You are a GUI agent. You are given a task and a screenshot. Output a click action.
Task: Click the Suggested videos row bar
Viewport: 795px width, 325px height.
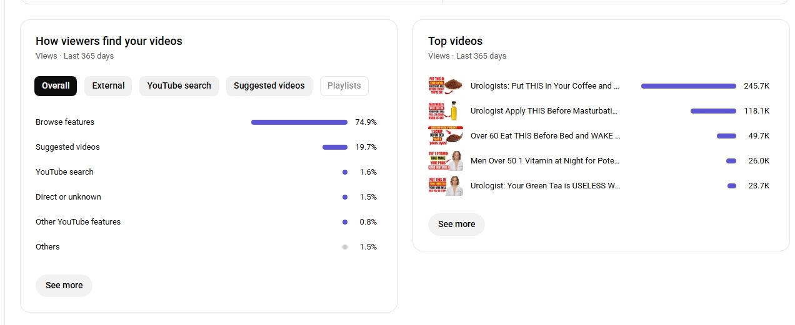coord(334,147)
